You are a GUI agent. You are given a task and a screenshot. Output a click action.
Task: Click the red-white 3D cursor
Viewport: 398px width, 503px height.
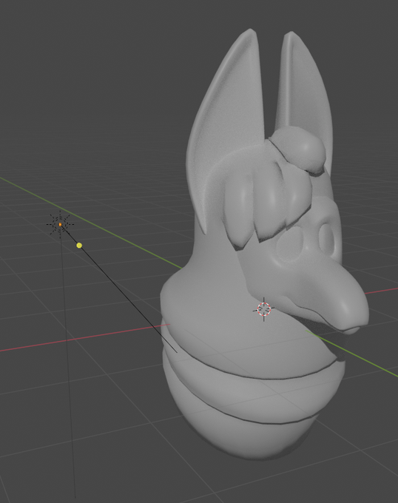coord(263,309)
